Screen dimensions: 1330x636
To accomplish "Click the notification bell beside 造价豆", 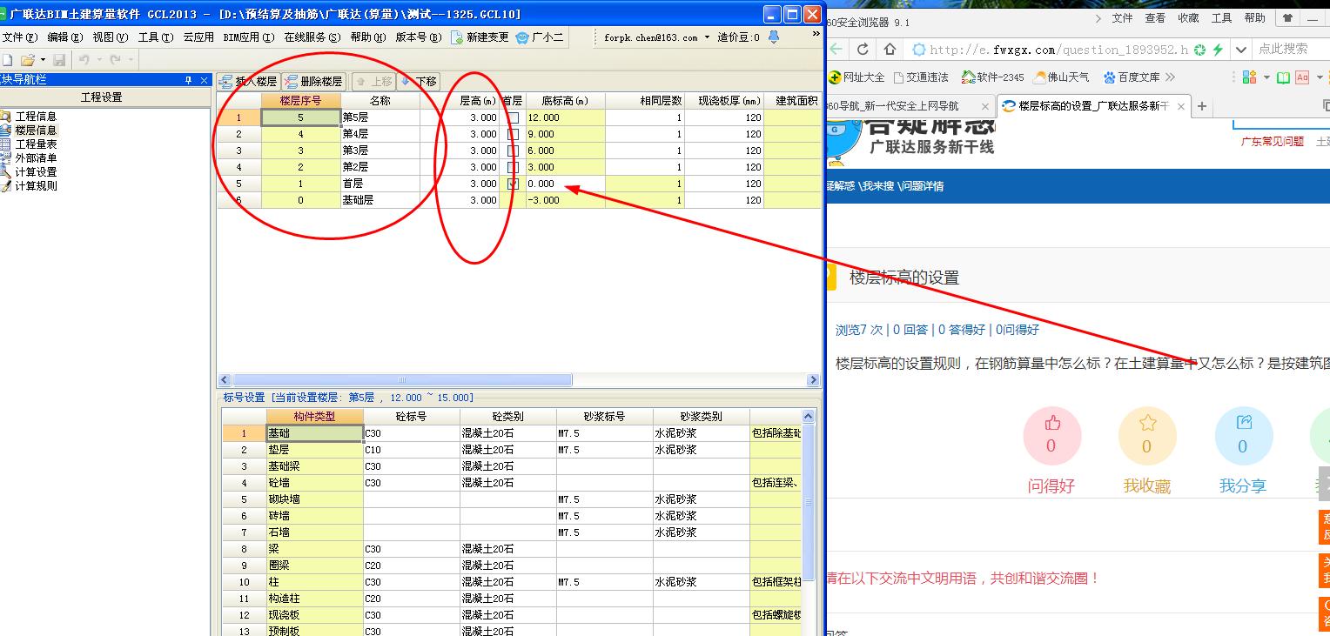I will click(774, 37).
